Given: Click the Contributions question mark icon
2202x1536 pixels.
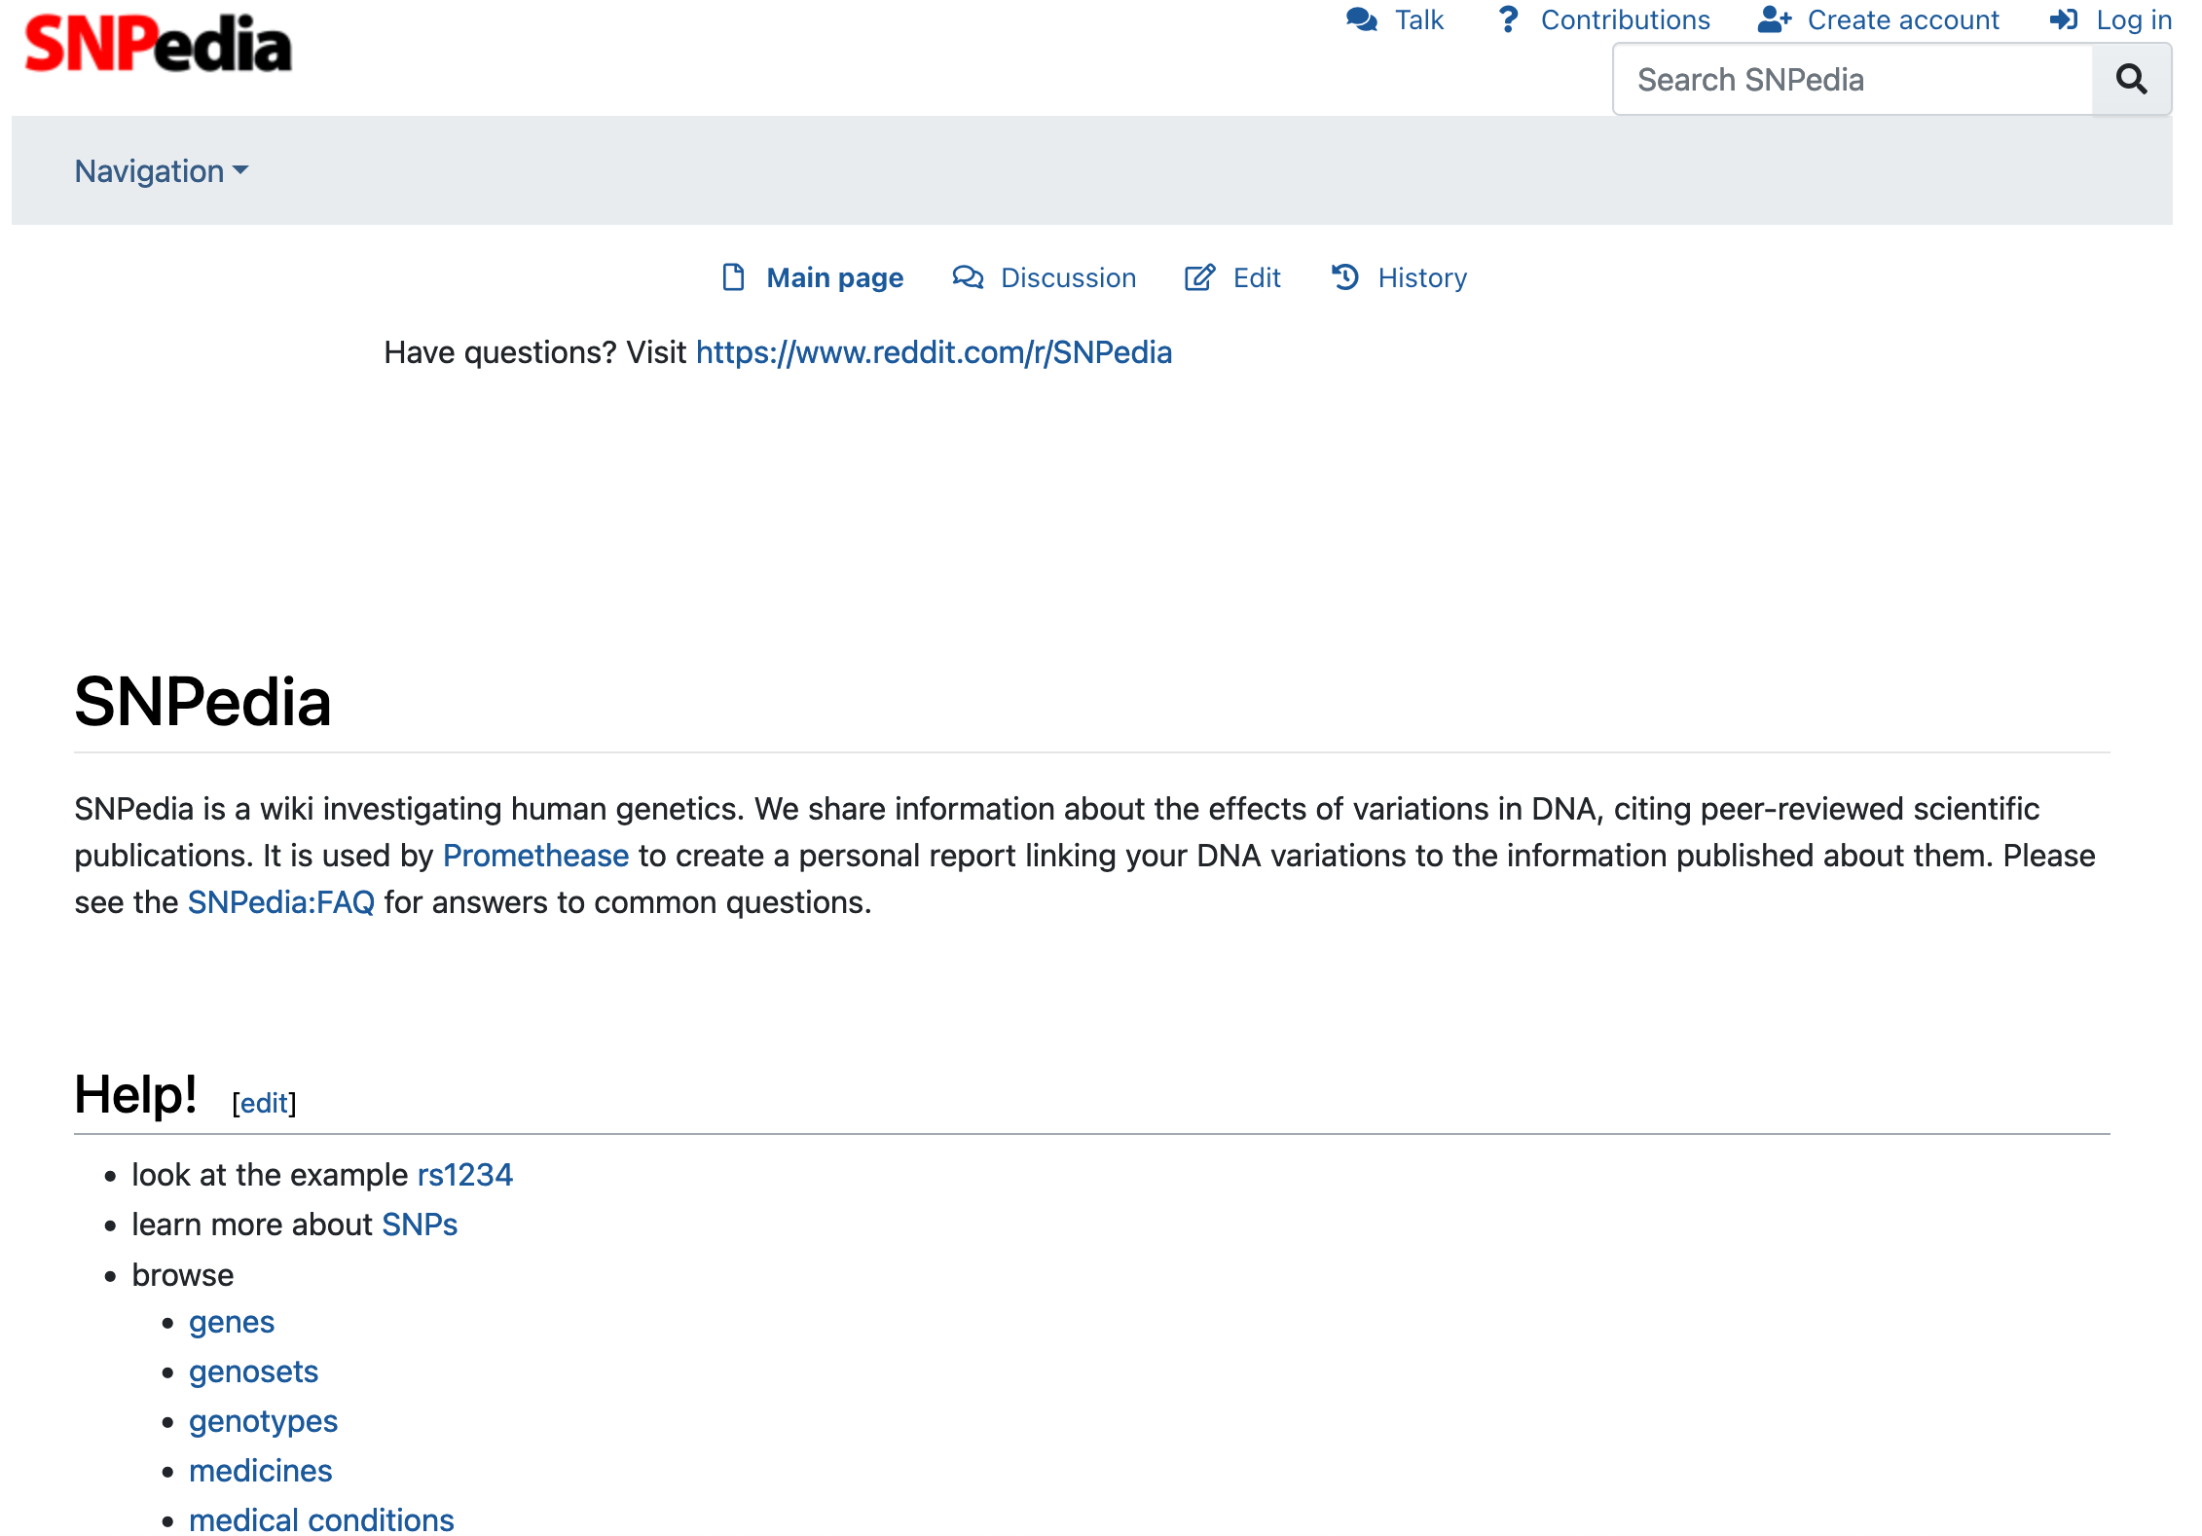Looking at the screenshot, I should click(x=1508, y=20).
